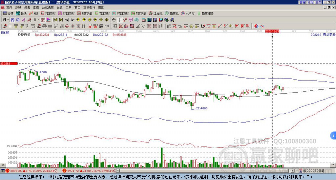
Task: Click the 极反通道 indicator label
Action: (24, 34)
